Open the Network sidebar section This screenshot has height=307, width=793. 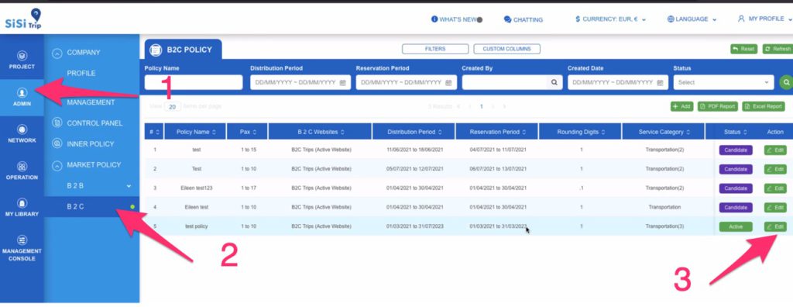click(x=22, y=134)
